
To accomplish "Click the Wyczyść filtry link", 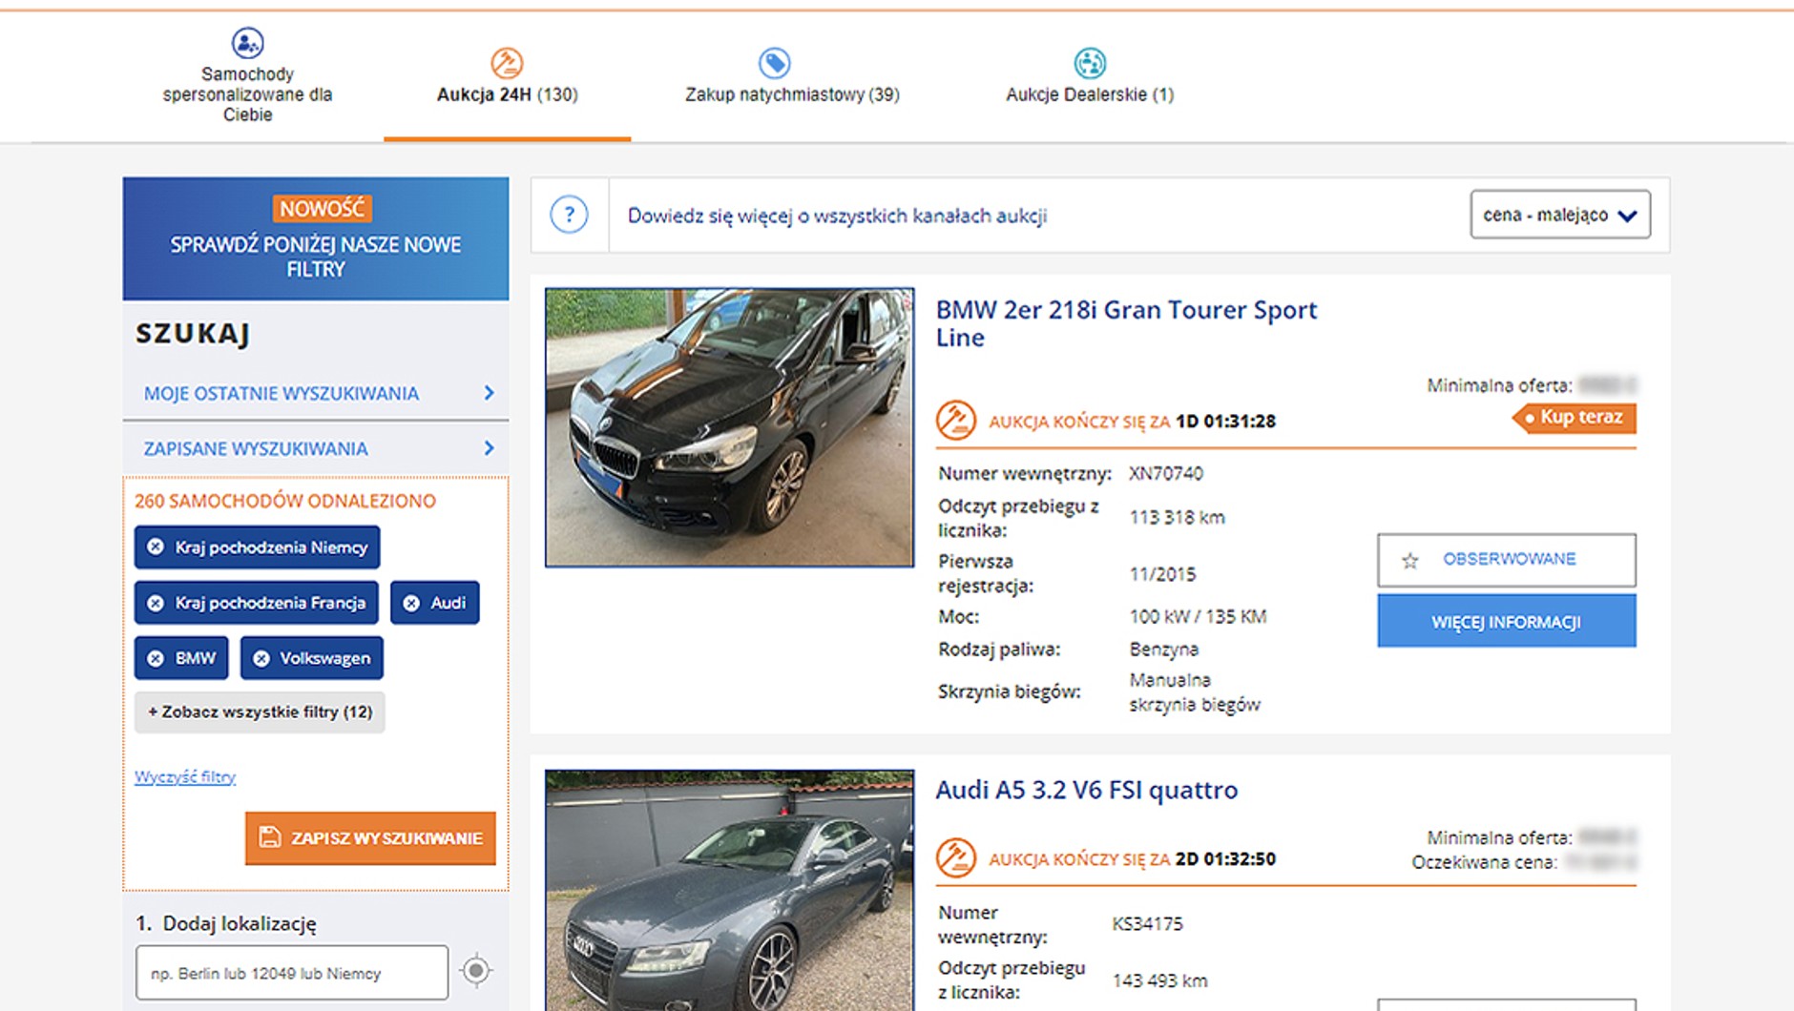I will 185,776.
